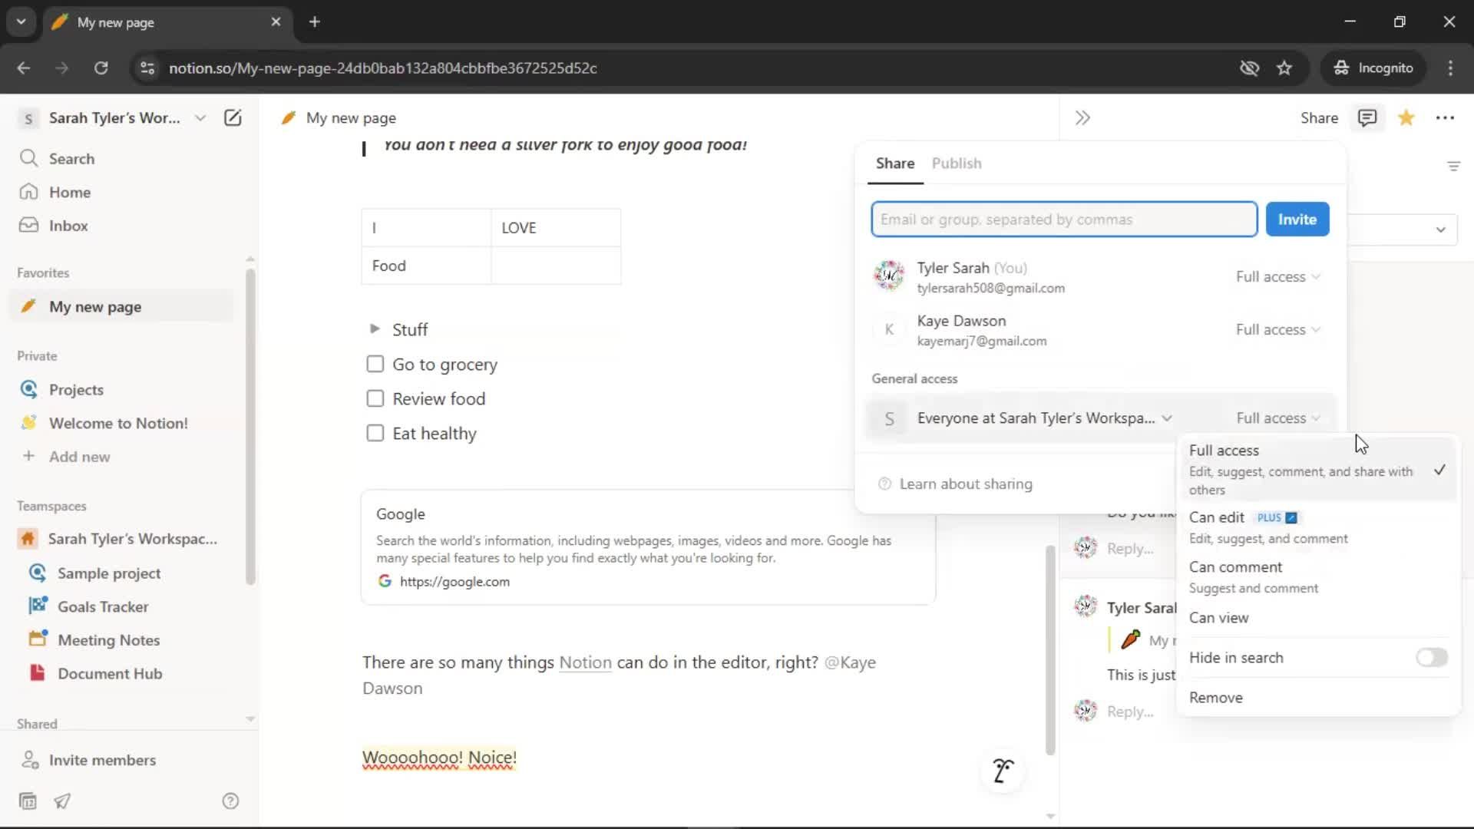Image resolution: width=1474 pixels, height=829 pixels.
Task: Collapse comments panel with double chevron
Action: pyautogui.click(x=1082, y=117)
